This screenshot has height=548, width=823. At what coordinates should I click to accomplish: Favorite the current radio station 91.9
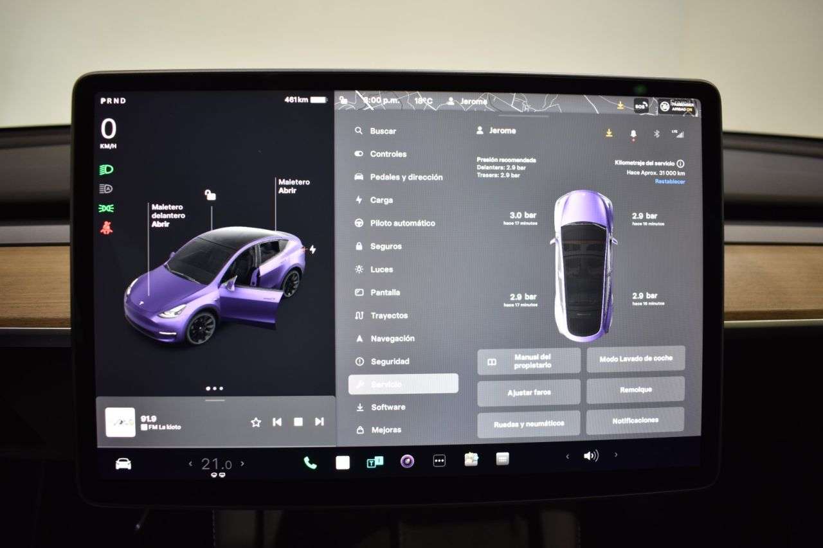255,422
